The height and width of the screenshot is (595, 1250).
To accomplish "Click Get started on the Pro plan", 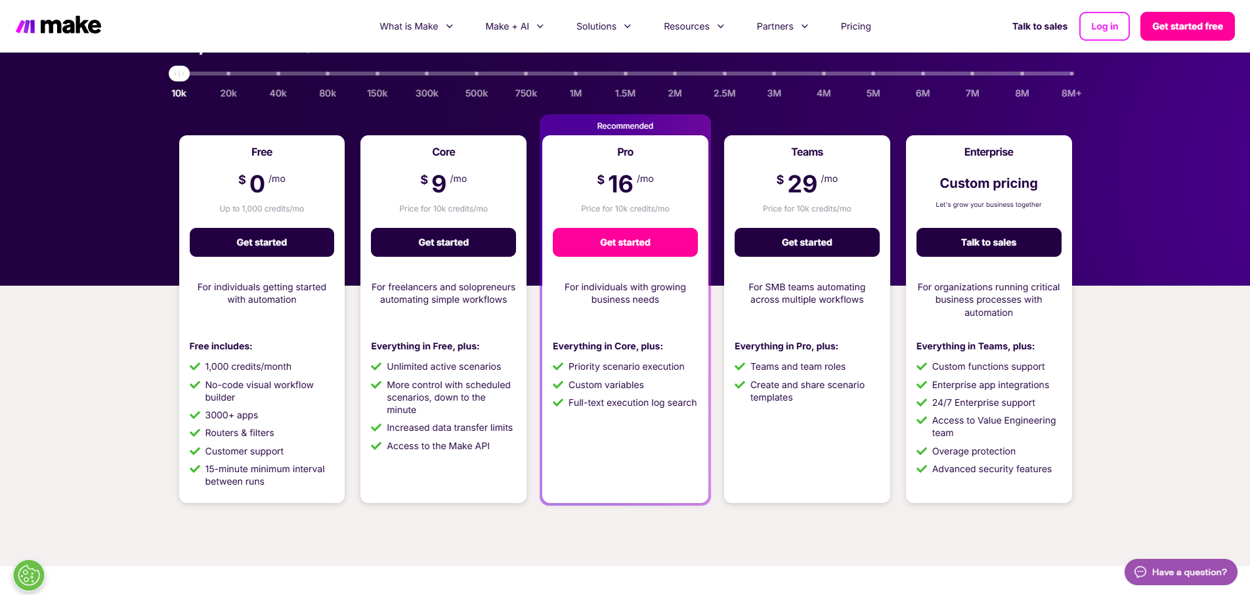I will (x=624, y=242).
